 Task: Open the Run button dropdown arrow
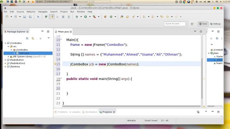click(90, 17)
